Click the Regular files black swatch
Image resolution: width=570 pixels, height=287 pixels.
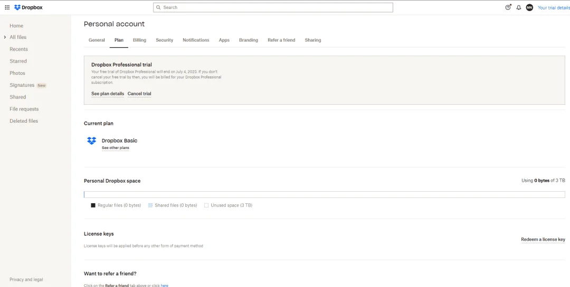(93, 205)
